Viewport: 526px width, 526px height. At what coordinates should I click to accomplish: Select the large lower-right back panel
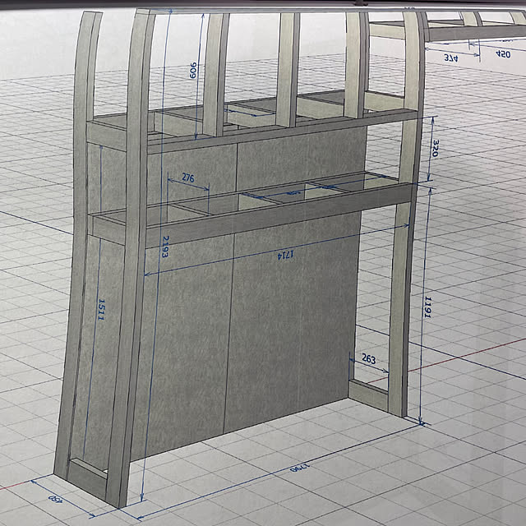292,322
